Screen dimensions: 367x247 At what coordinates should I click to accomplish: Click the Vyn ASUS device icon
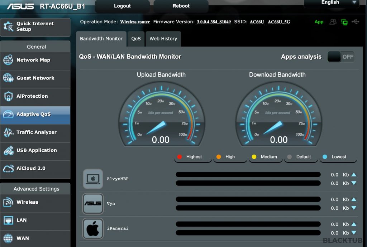[x=93, y=204]
